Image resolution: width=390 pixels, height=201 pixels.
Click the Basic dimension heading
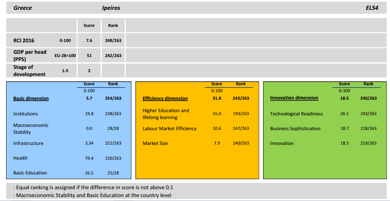tap(31, 98)
